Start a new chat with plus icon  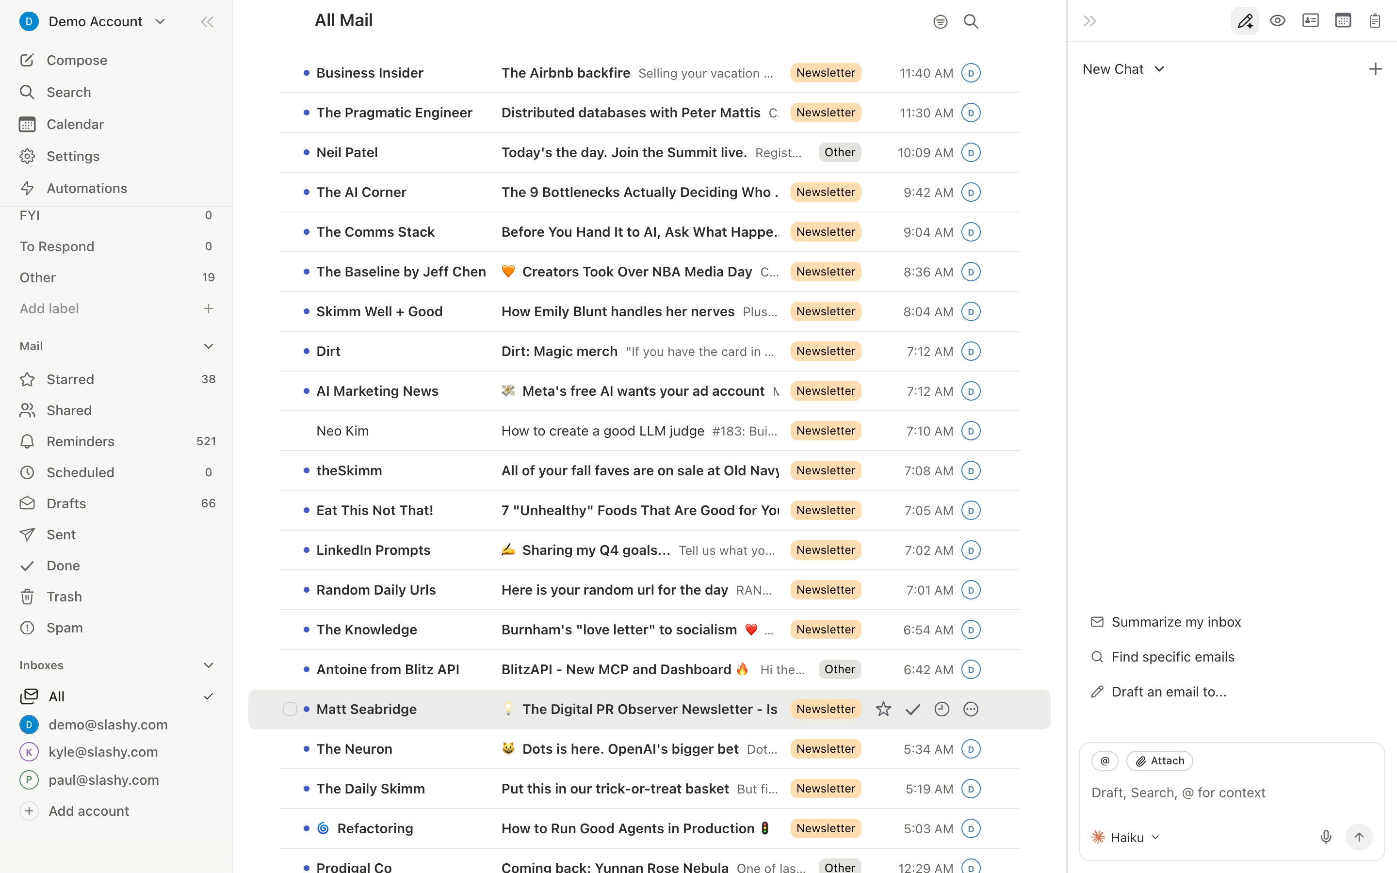[x=1375, y=69]
